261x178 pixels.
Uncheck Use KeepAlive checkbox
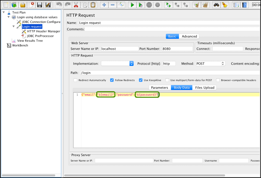(x=141, y=80)
